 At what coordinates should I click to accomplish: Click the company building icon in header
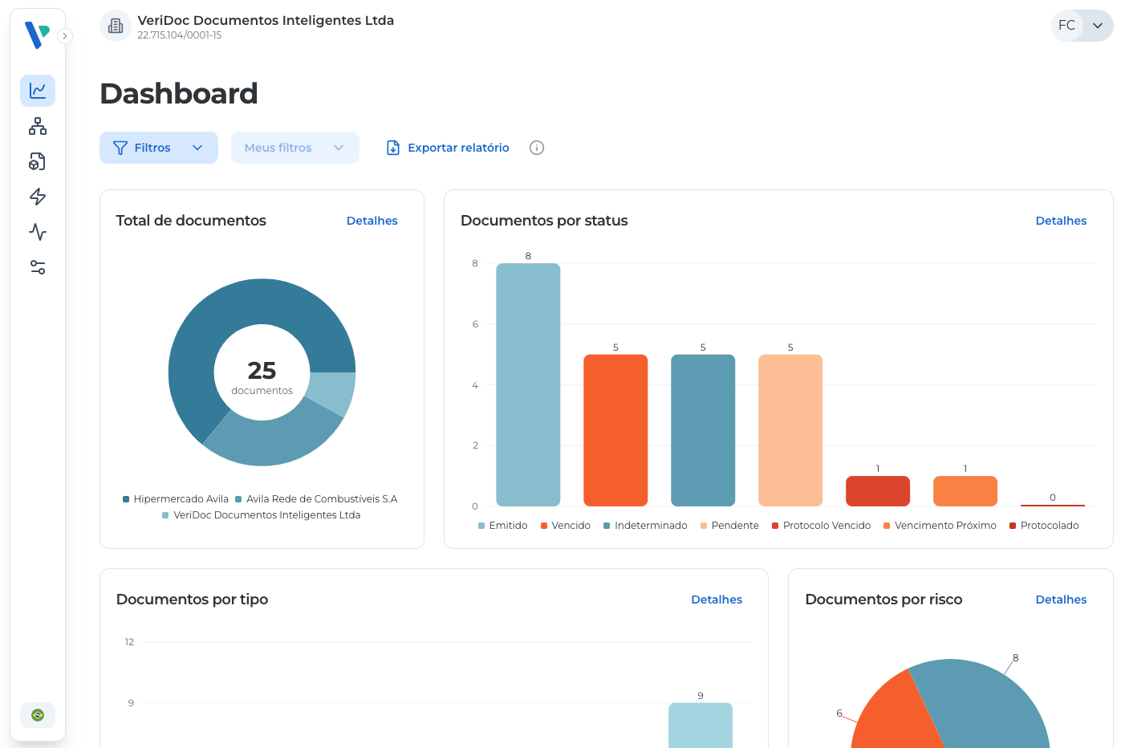pyautogui.click(x=116, y=26)
